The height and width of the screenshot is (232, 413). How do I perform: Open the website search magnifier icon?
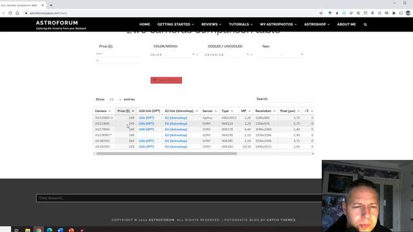tap(365, 24)
